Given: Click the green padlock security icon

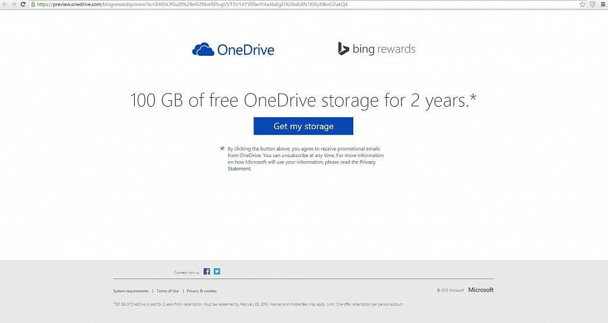Looking at the screenshot, I should [33, 4].
